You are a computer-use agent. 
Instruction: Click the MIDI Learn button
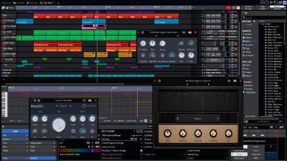239,158
